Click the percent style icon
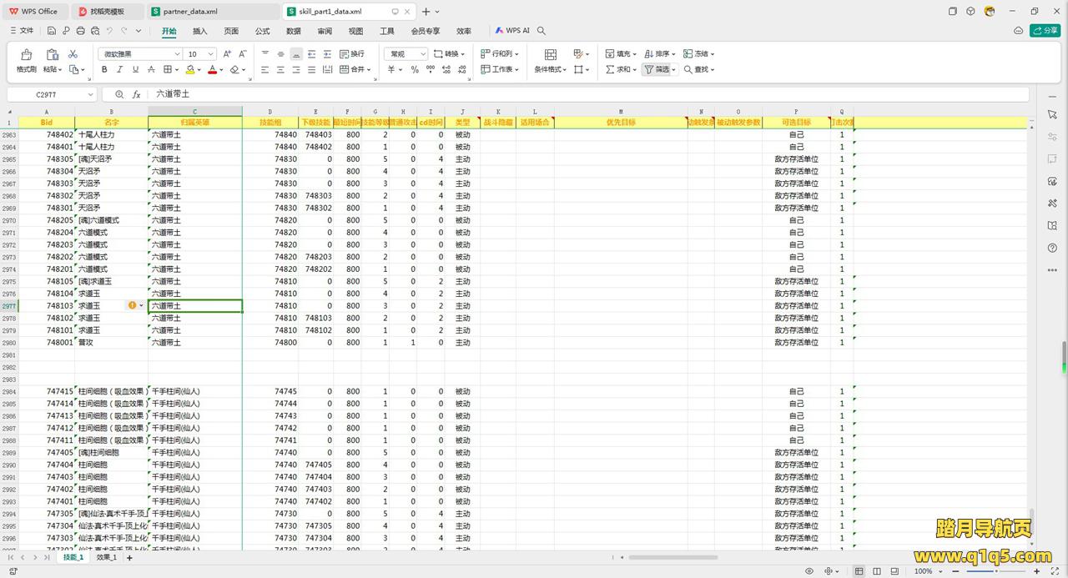The image size is (1068, 578). click(415, 70)
